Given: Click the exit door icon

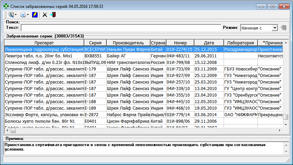Looking at the screenshot, I should pos(53,15).
